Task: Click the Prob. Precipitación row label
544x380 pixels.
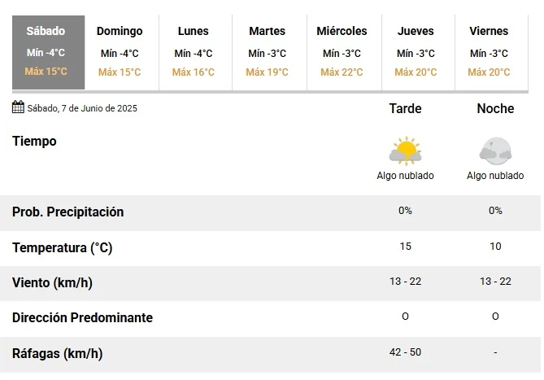Action: [x=68, y=212]
